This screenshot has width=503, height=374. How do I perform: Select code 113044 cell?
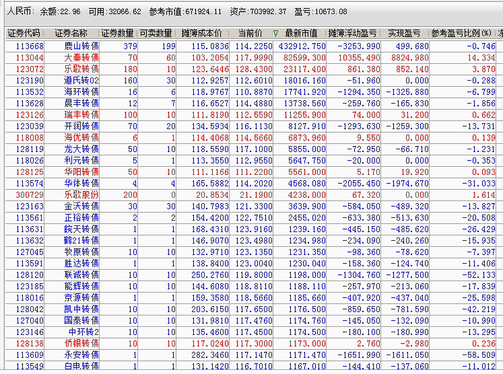click(x=30, y=58)
